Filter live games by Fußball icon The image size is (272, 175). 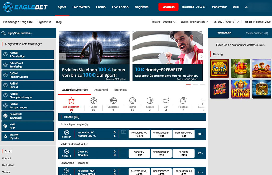pyautogui.click(x=93, y=100)
